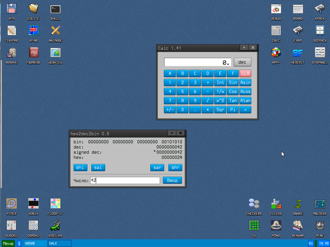Open the Меню start menu
Screen dimensions: 330x247
[8, 243]
